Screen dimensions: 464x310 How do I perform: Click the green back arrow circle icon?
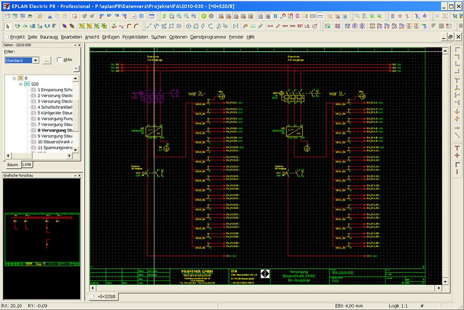click(x=204, y=16)
